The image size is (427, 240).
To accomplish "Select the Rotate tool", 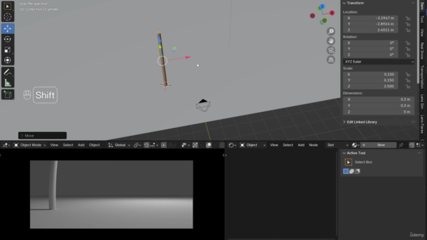I will pyautogui.click(x=7, y=39).
